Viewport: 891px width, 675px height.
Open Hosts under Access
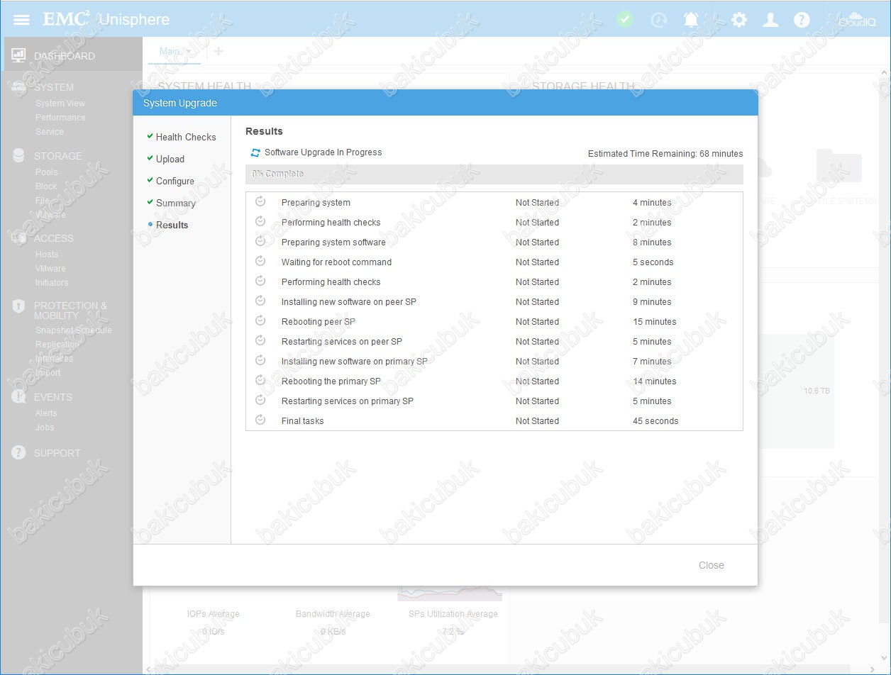[x=47, y=255]
